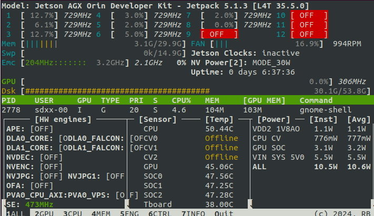Click the [HW engines] panel title
The width and height of the screenshot is (374, 216).
(63, 119)
